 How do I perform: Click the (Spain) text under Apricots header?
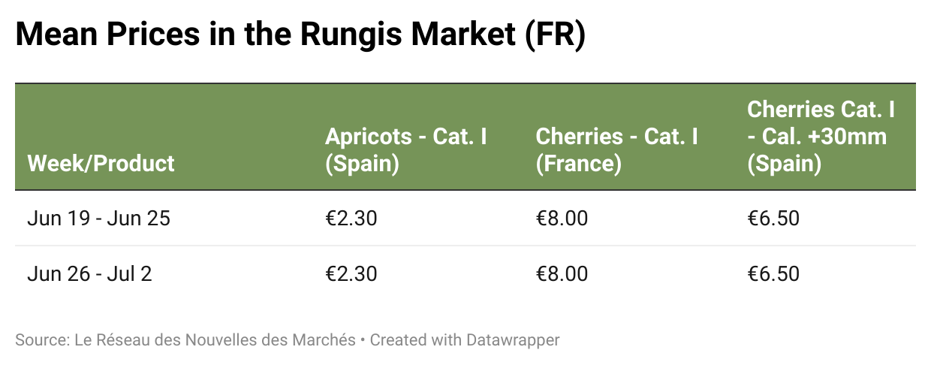click(362, 164)
